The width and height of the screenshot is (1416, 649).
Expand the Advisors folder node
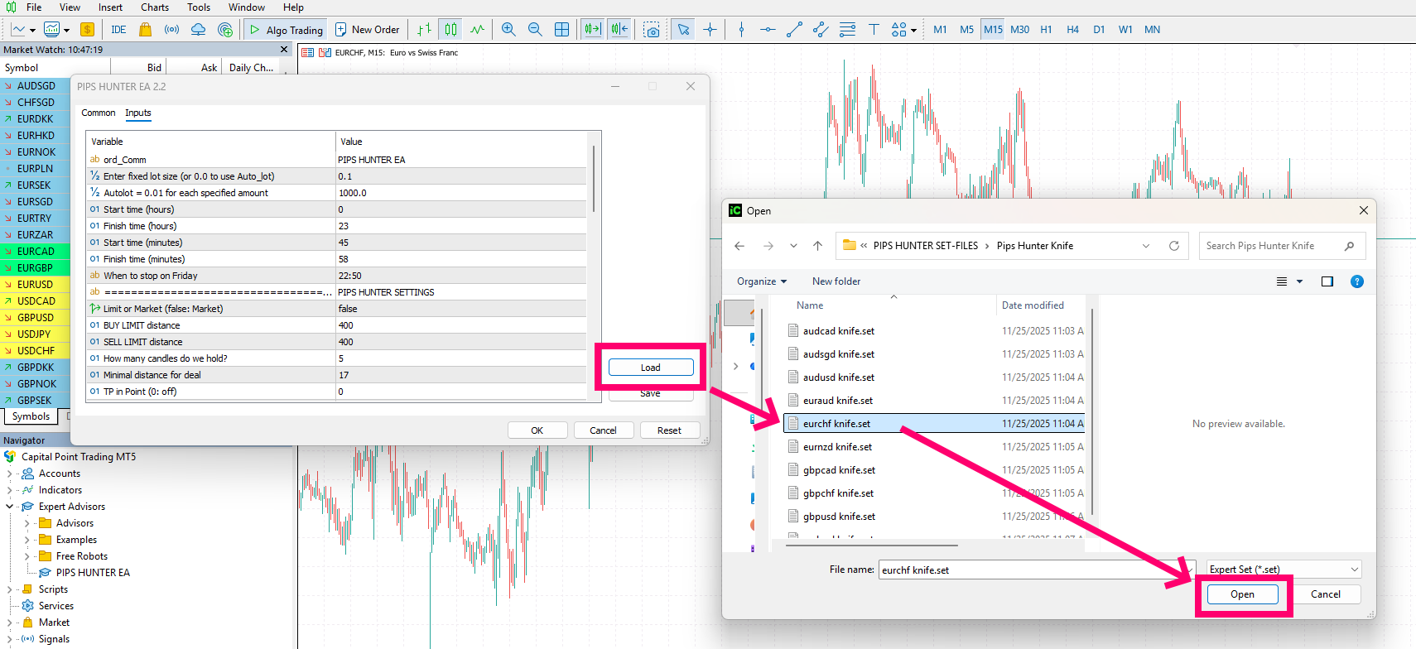[27, 523]
